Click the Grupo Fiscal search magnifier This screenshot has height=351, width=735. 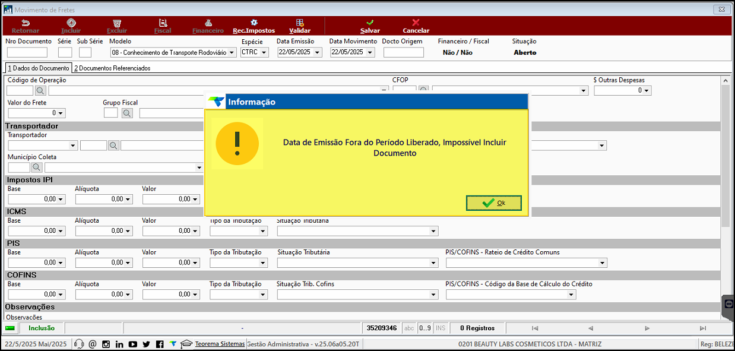(x=127, y=113)
